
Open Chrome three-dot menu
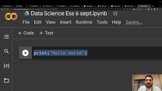click(x=160, y=9)
